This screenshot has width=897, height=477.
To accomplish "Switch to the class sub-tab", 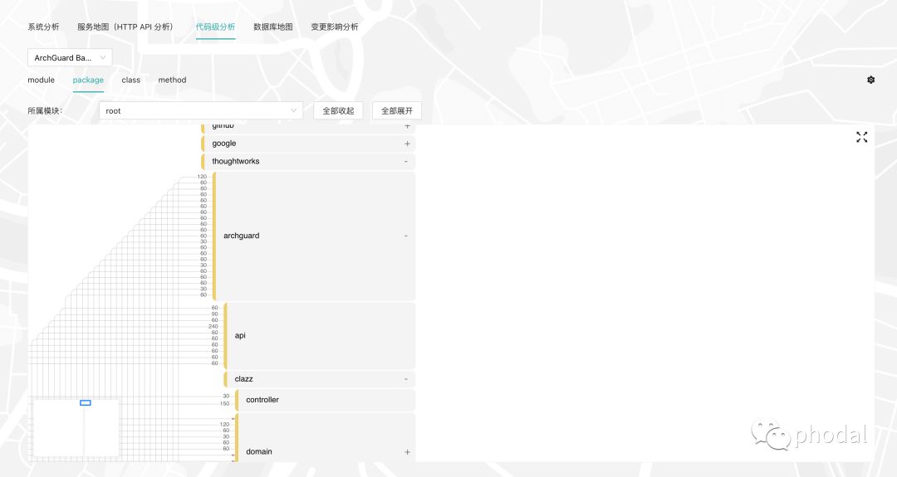I will [x=130, y=80].
